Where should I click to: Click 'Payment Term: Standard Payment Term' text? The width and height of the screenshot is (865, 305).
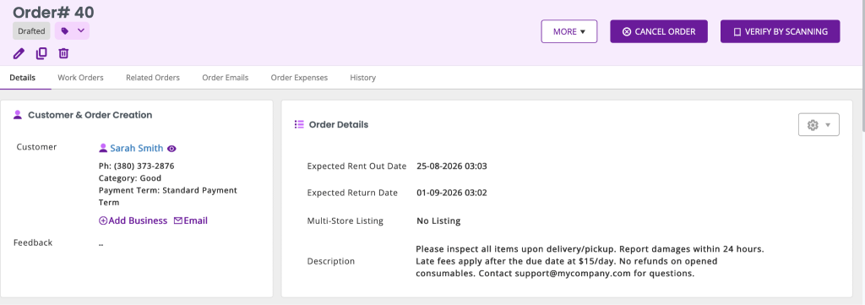pyautogui.click(x=168, y=196)
